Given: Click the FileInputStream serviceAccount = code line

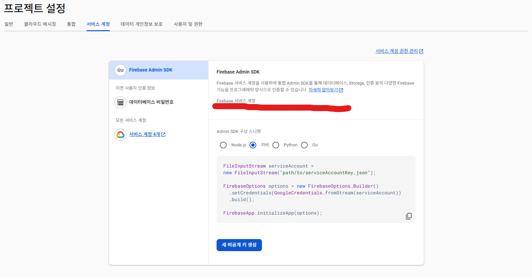Looking at the screenshot, I should [268, 166].
